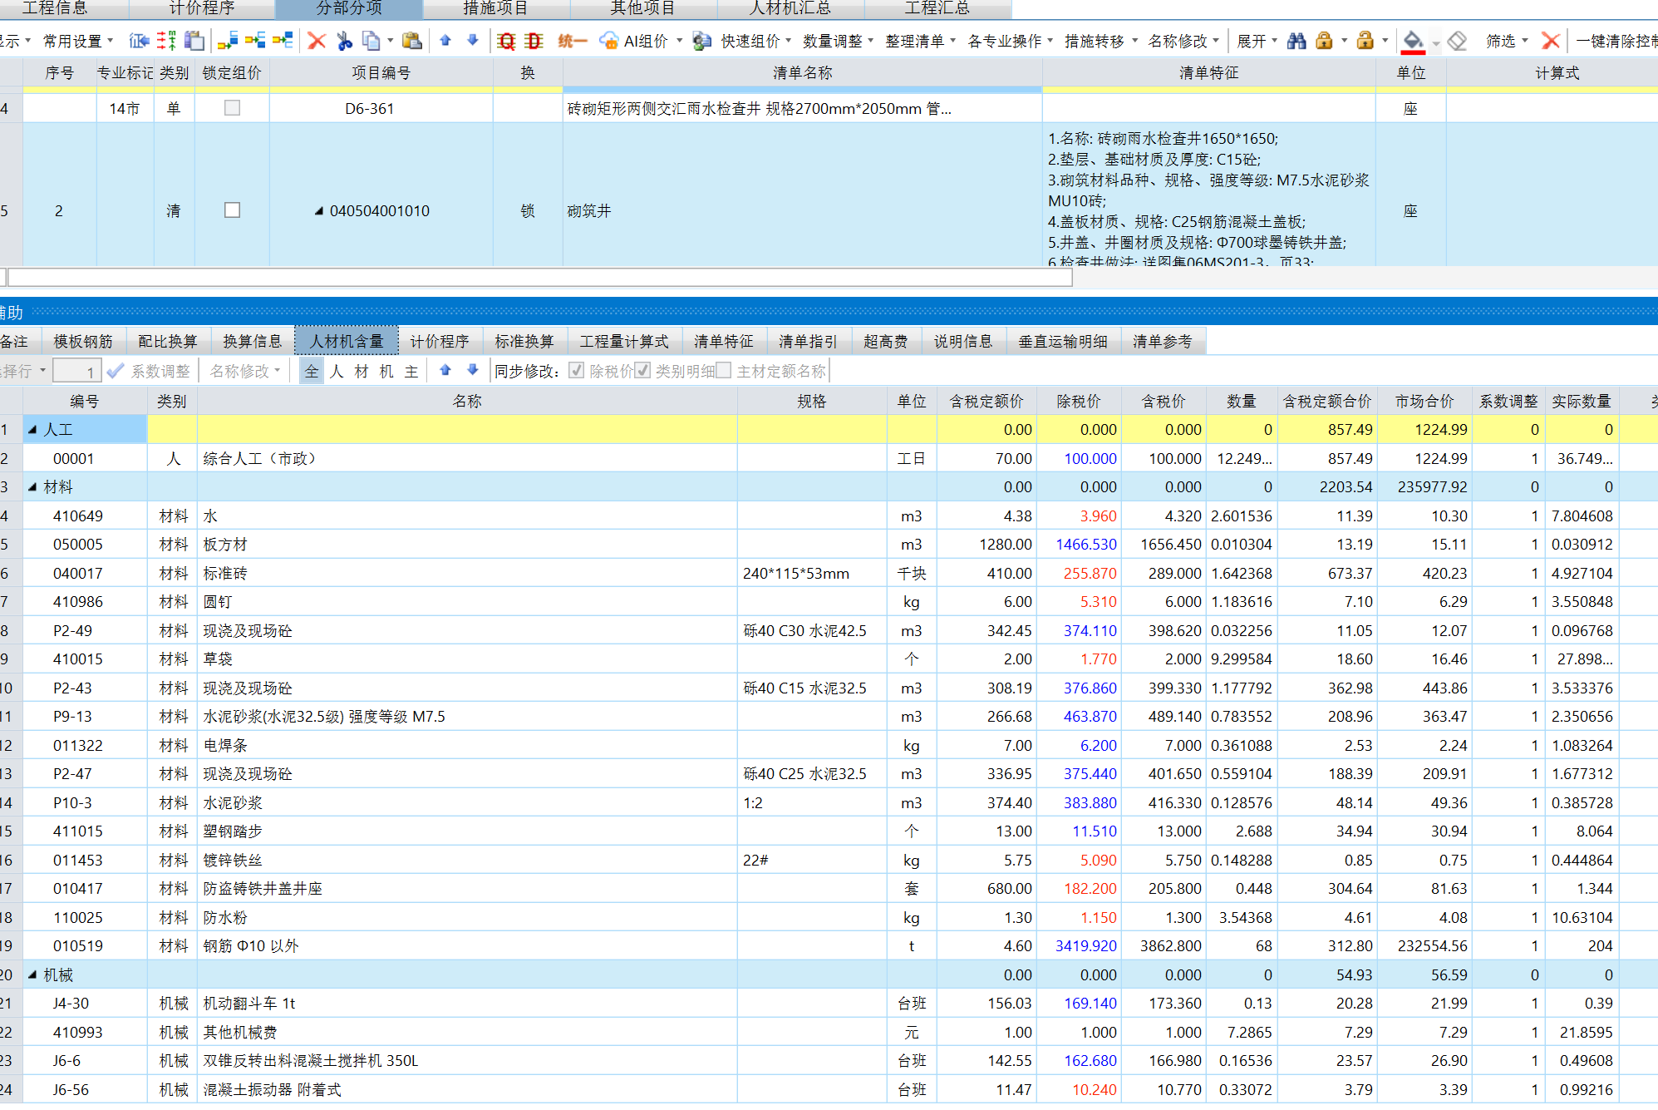This screenshot has width=1658, height=1110.
Task: Click the clipboard paste icon
Action: click(x=411, y=41)
